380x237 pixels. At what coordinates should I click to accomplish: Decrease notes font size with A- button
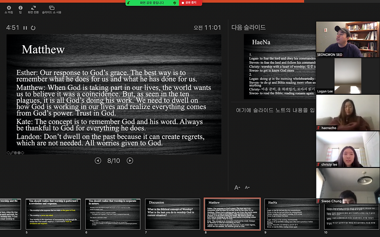247,188
